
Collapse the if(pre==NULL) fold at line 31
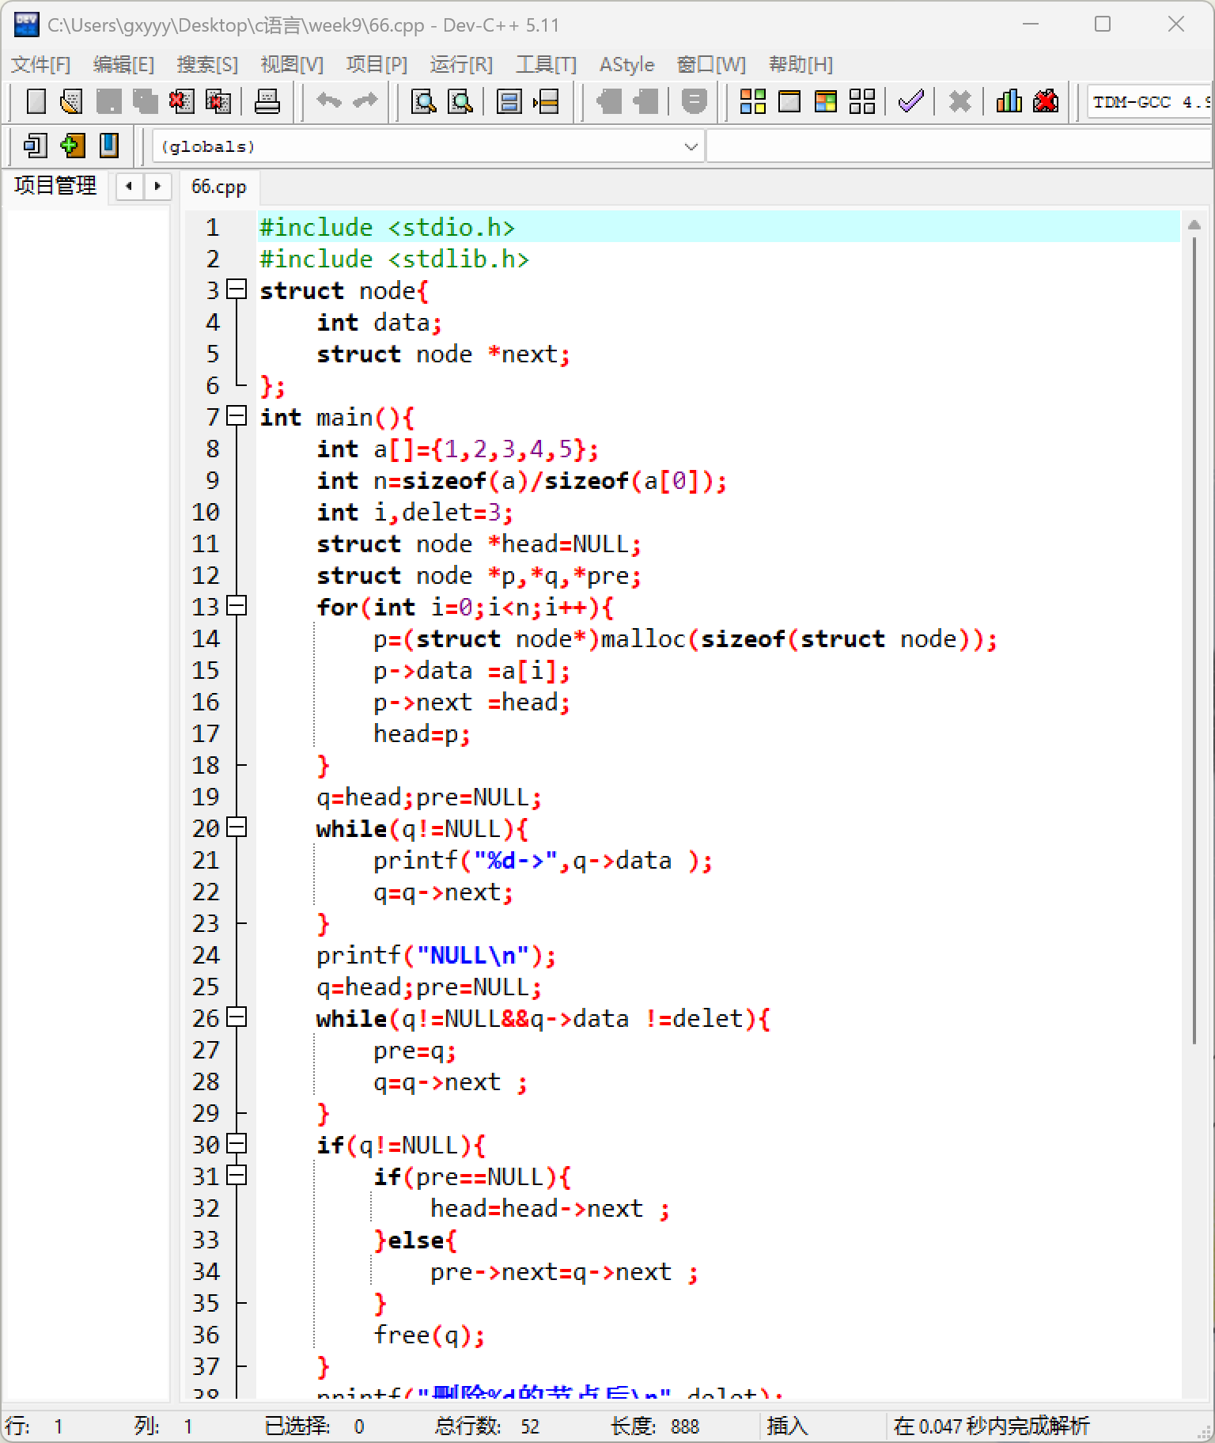tap(237, 1176)
